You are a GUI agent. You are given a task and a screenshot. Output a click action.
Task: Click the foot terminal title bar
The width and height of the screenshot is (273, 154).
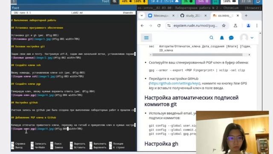(74, 8)
